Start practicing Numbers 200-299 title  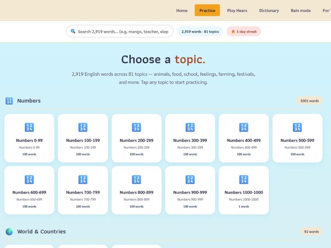coord(137,141)
